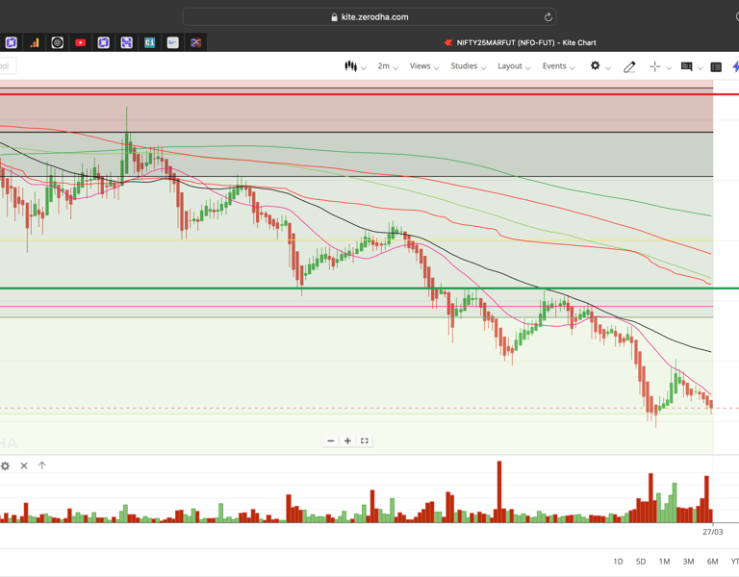This screenshot has height=577, width=739.
Task: Click the heads-up info display icon
Action: (687, 66)
